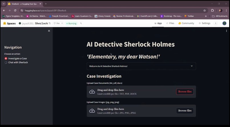Open the Tublian bookmark

click(x=189, y=16)
